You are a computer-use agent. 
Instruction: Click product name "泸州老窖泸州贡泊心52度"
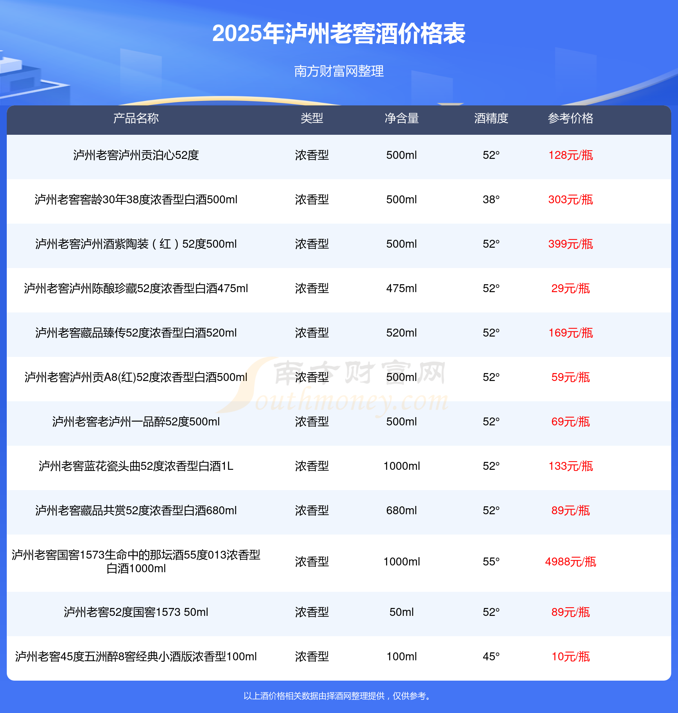tap(136, 155)
